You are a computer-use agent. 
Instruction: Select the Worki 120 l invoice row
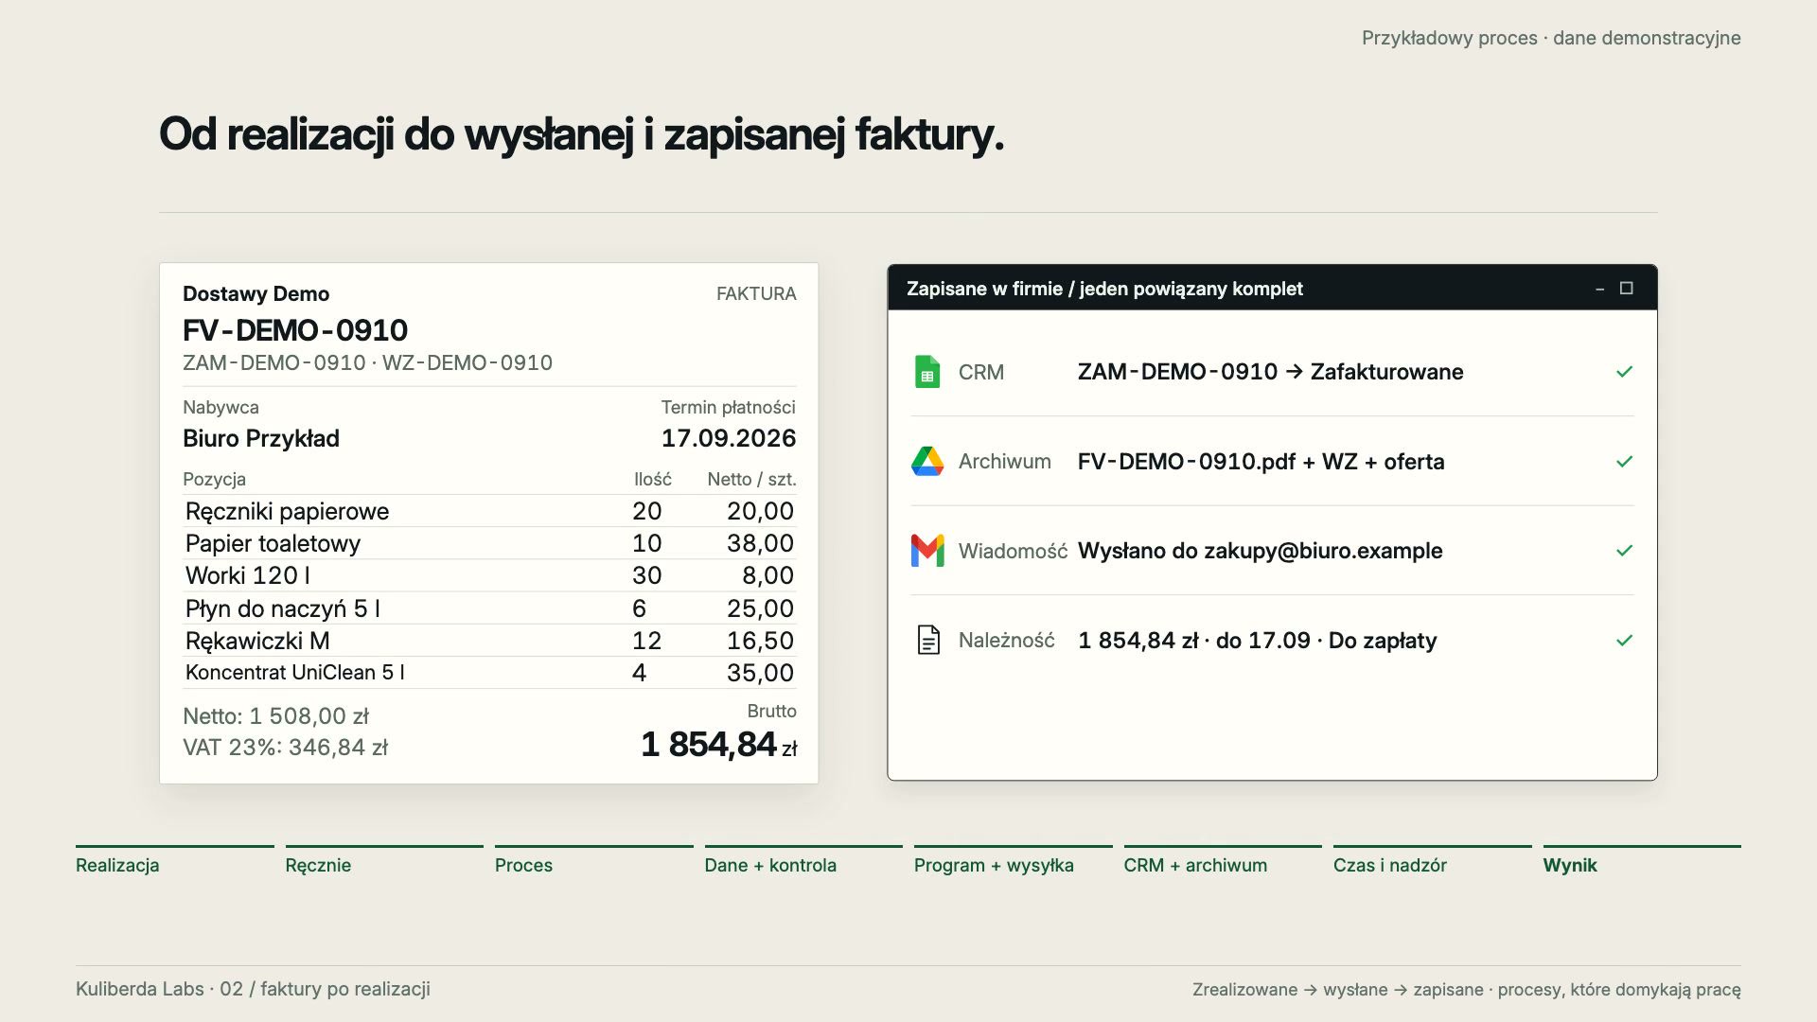[x=489, y=575]
